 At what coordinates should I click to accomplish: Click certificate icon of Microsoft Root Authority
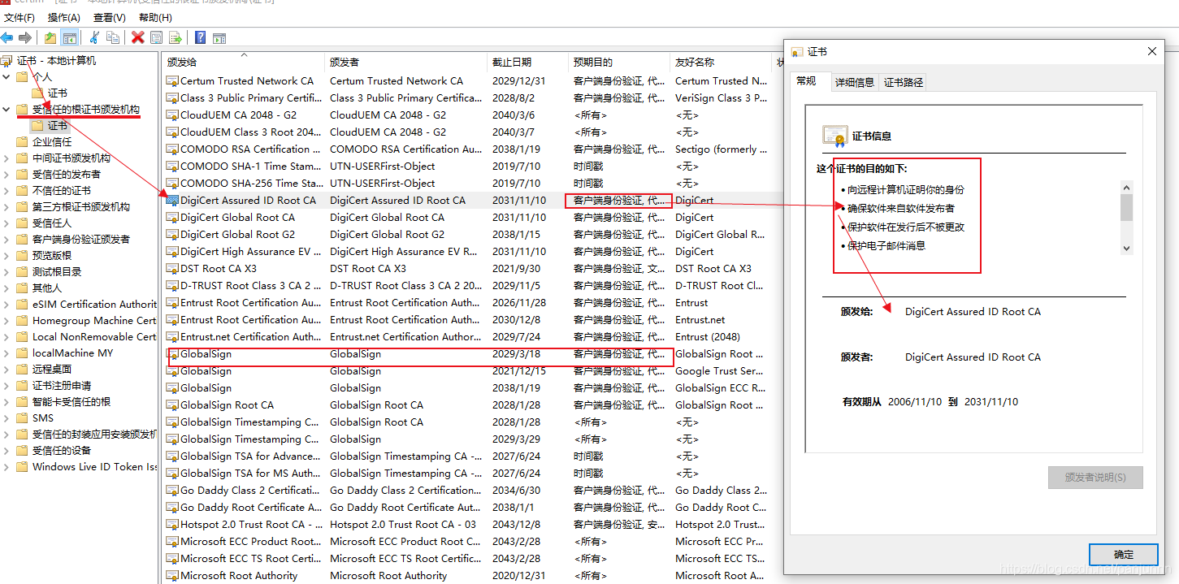click(172, 576)
